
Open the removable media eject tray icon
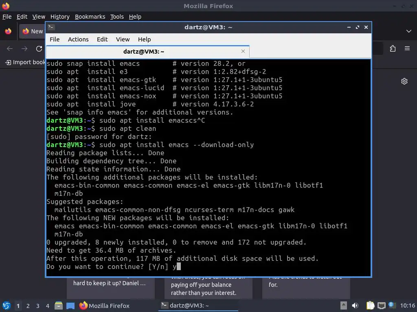(344, 305)
